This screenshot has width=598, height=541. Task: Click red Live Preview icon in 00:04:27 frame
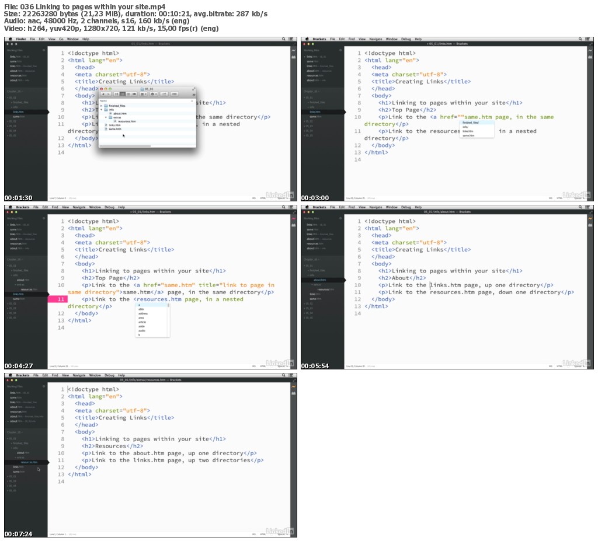(x=293, y=218)
